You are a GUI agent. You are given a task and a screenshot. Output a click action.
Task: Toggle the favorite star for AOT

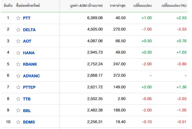tap(18, 41)
